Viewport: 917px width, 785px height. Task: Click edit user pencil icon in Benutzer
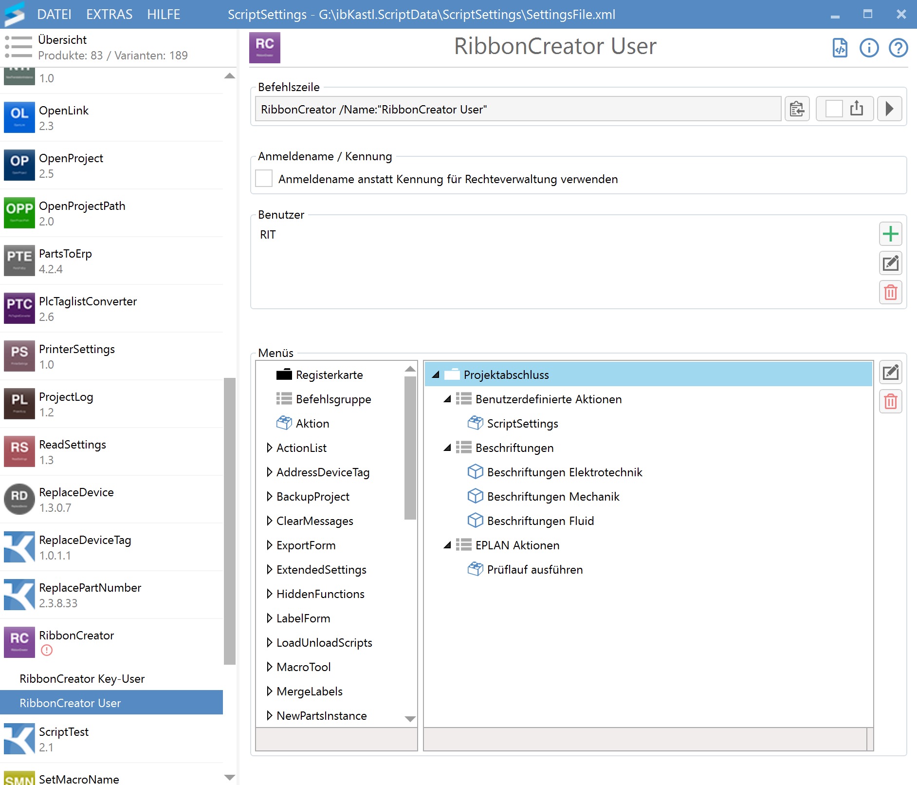point(890,263)
